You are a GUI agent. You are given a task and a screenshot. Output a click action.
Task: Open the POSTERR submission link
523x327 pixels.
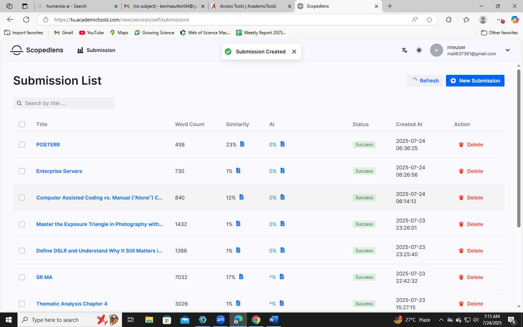[48, 145]
